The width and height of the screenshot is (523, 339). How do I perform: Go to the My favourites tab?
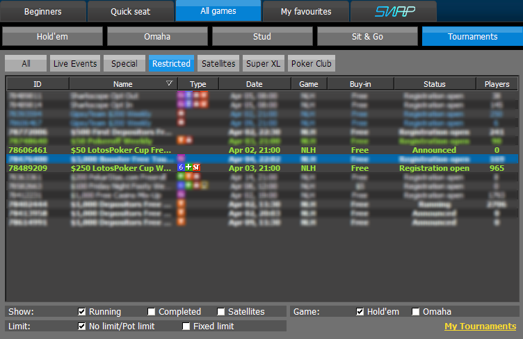306,11
